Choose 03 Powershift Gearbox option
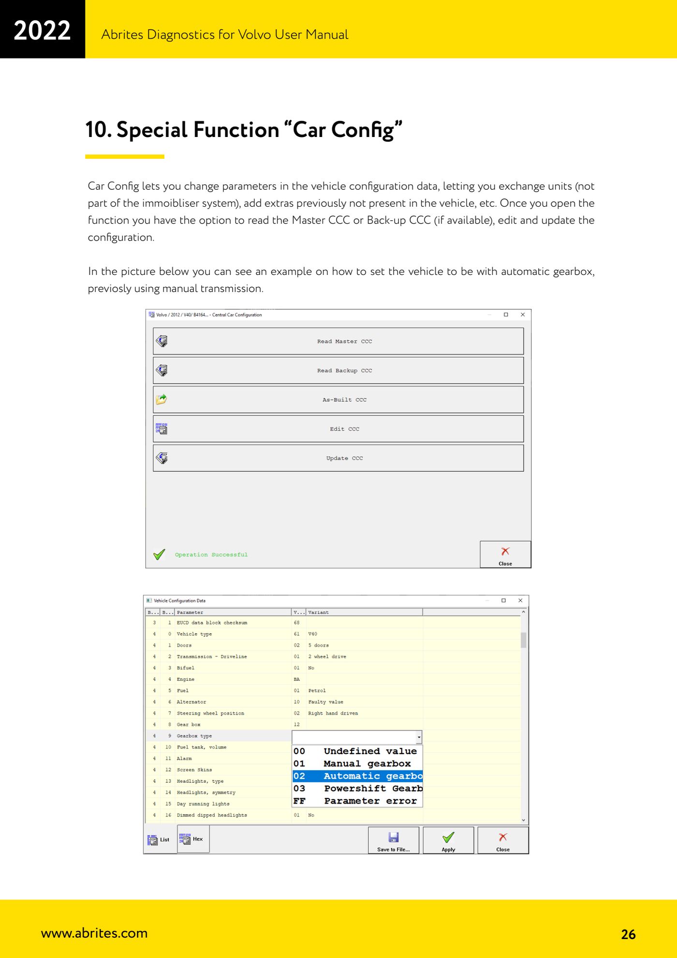Viewport: 677px width, 958px height. pyautogui.click(x=357, y=789)
